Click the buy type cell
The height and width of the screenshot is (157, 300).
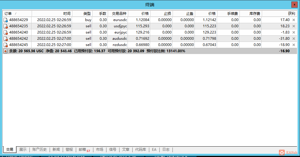[x=88, y=20]
